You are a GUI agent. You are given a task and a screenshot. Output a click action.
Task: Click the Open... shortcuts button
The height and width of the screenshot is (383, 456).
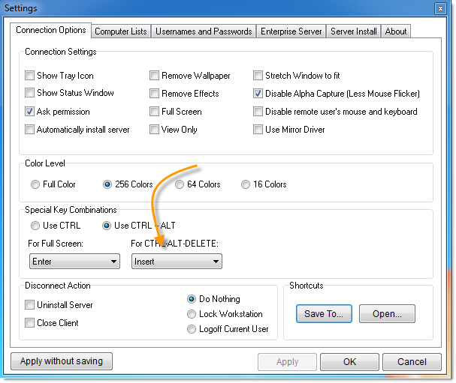[387, 313]
